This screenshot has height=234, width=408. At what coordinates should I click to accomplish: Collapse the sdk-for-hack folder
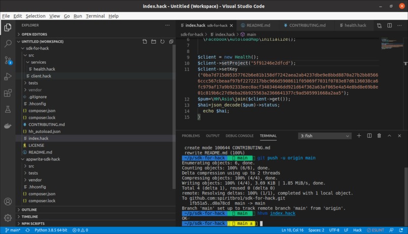[x=37, y=48]
